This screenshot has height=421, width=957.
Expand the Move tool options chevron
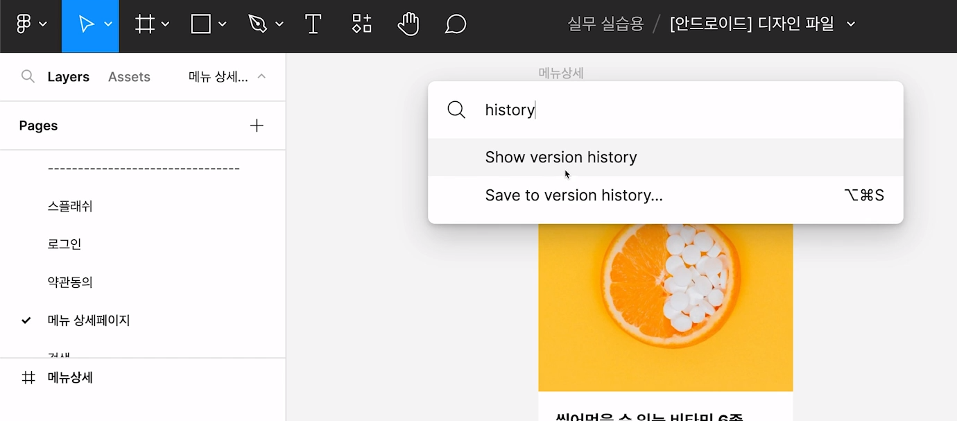pos(108,24)
